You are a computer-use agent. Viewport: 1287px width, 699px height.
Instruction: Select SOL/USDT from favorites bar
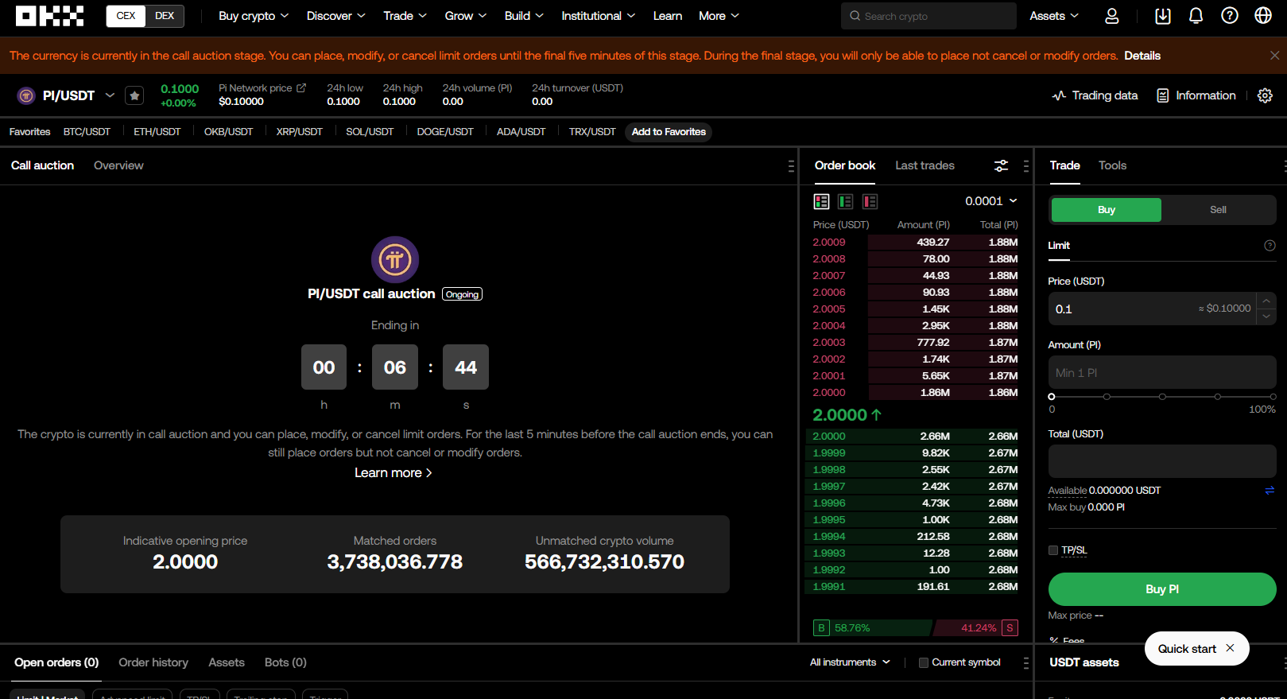pos(370,132)
